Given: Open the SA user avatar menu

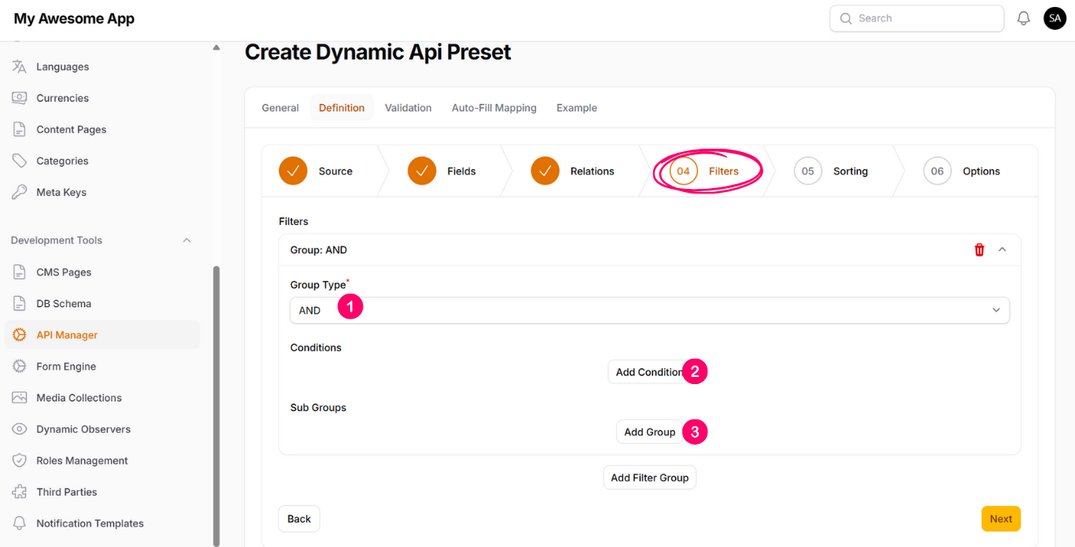Looking at the screenshot, I should point(1055,18).
